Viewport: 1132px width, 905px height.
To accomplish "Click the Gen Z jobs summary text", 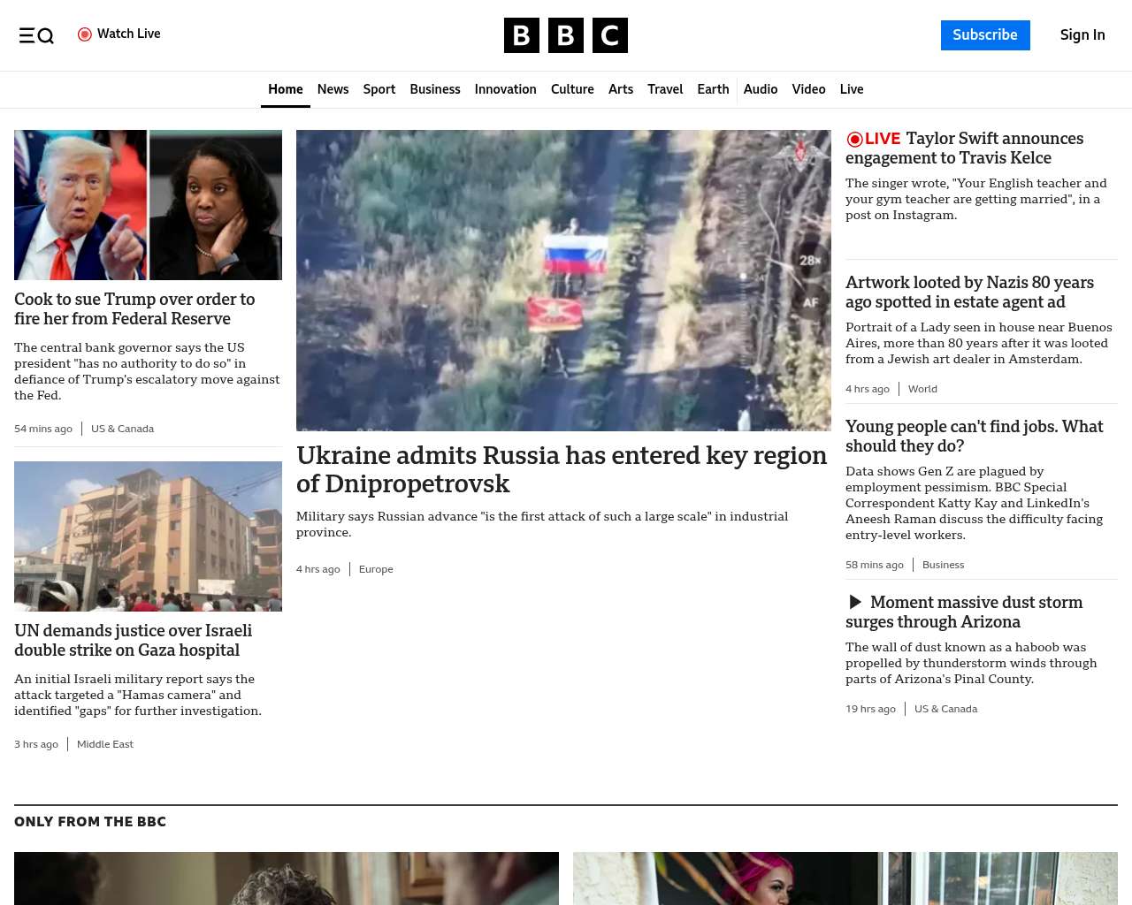I will point(975,503).
